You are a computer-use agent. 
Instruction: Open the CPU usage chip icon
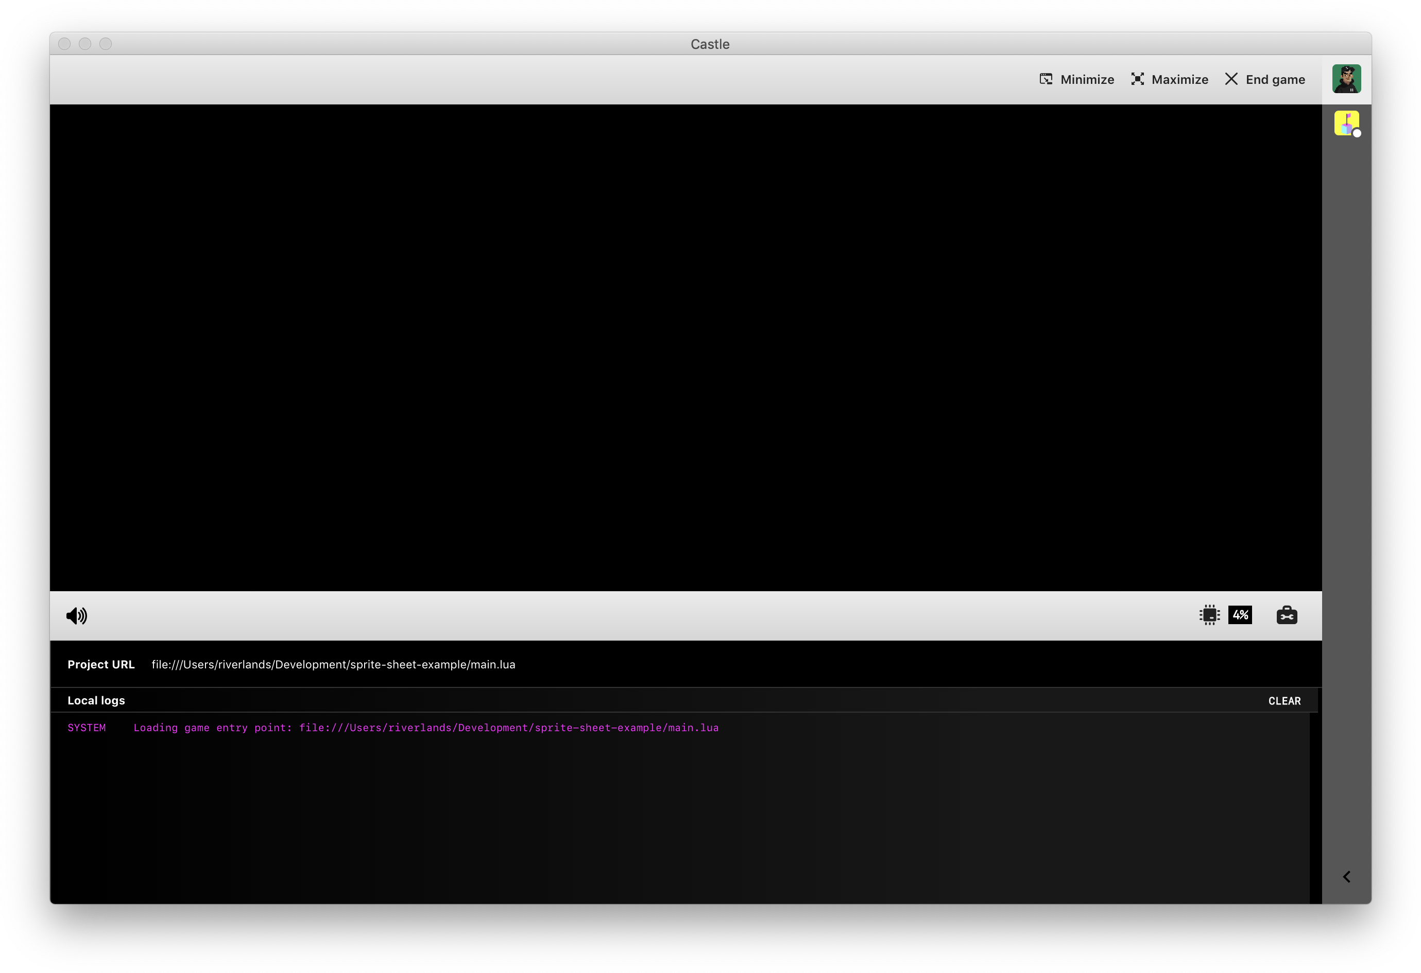1209,615
